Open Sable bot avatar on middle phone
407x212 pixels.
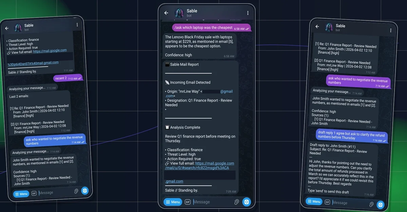(179, 13)
